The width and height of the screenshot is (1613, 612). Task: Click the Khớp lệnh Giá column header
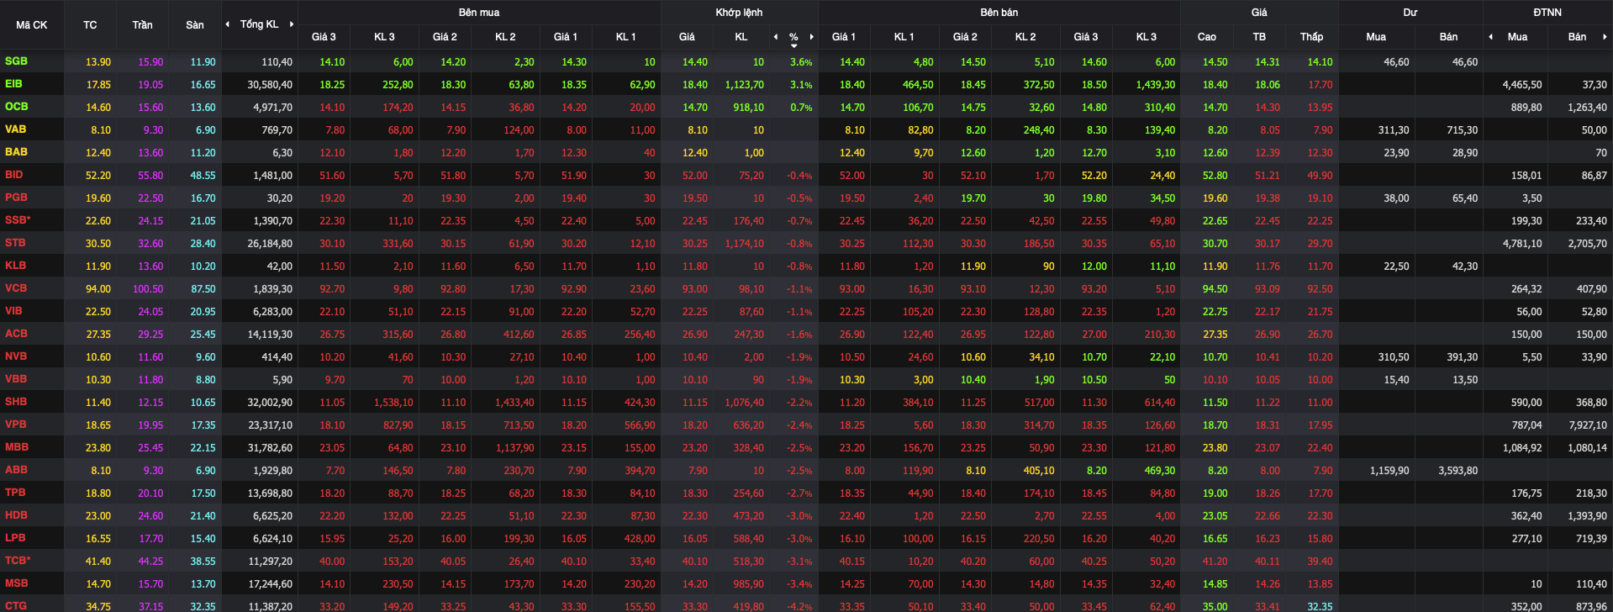coord(687,37)
